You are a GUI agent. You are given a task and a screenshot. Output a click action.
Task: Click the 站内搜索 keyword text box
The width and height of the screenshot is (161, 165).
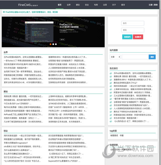click(135, 57)
